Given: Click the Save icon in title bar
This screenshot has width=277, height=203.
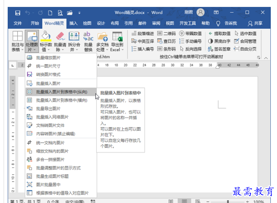Looking at the screenshot, I should coord(18,13).
